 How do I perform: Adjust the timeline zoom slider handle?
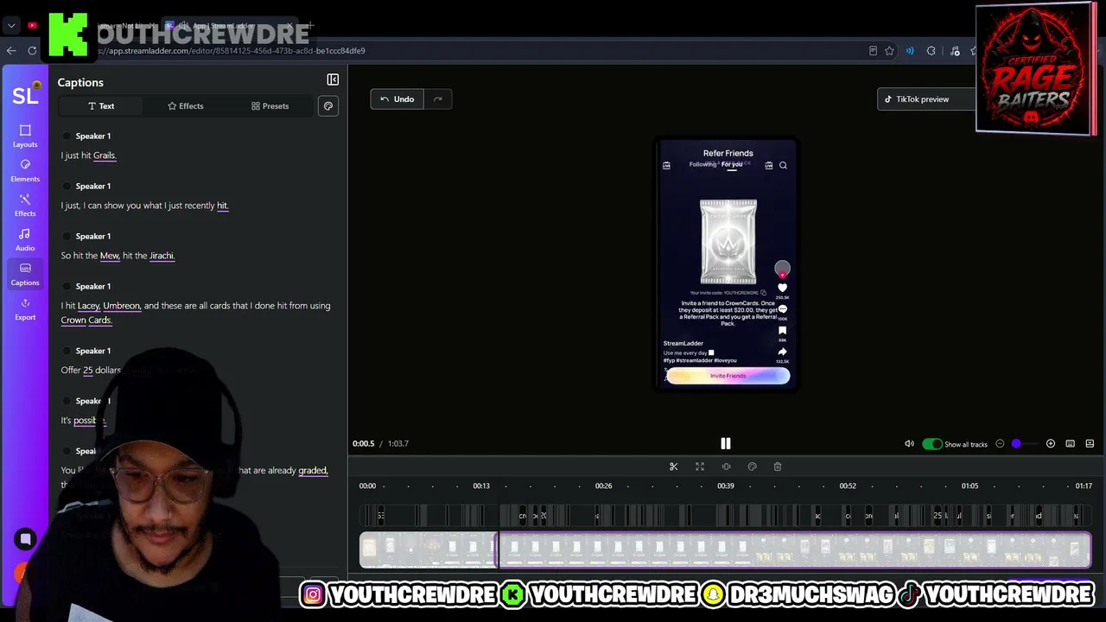click(1016, 444)
